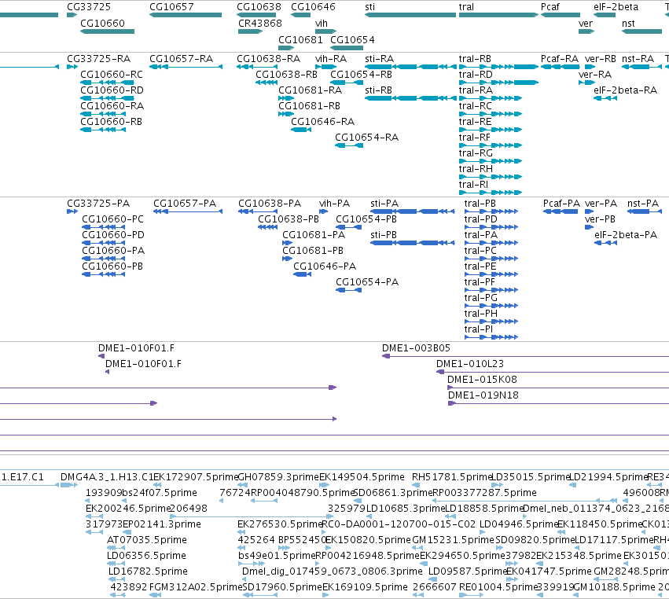
Task: Open protein eIF-2beta-PA label
Action: coord(626,235)
